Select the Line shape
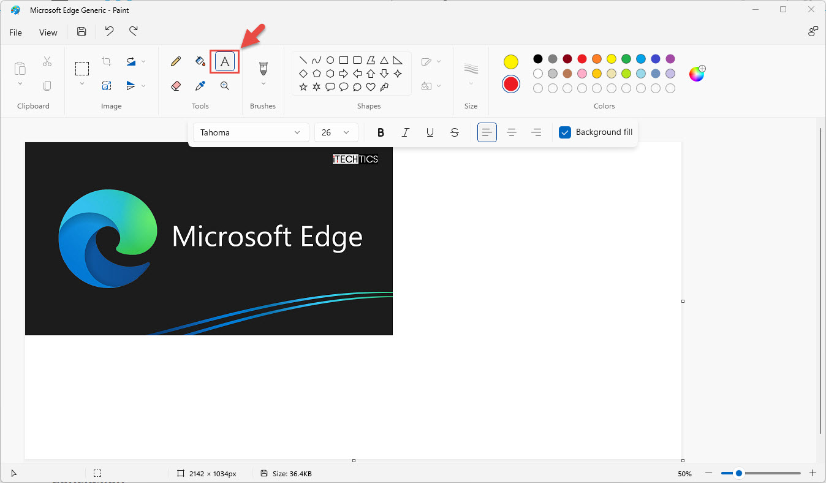Image resolution: width=826 pixels, height=483 pixels. tap(303, 60)
